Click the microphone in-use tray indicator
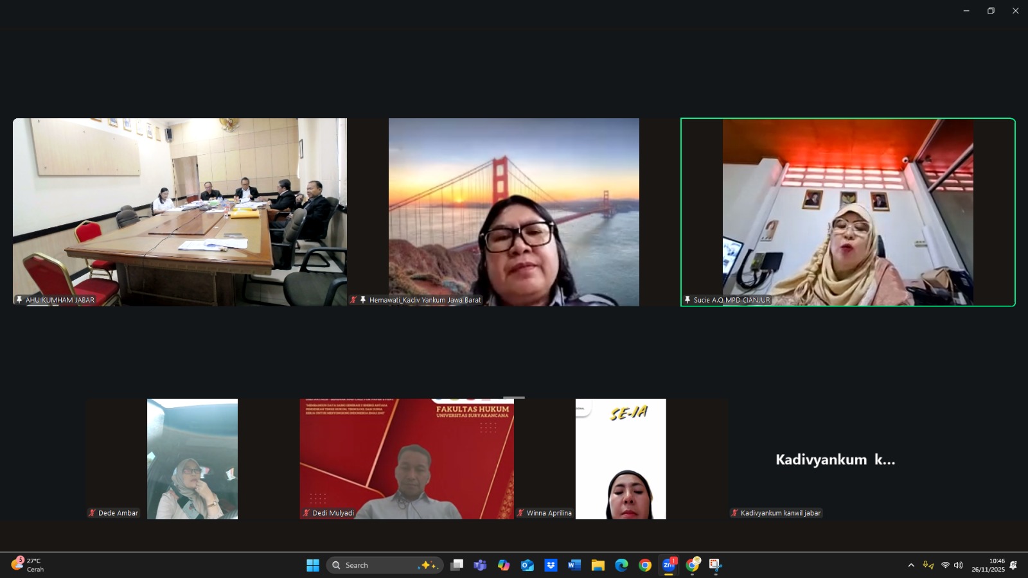This screenshot has width=1028, height=578. pos(928,565)
